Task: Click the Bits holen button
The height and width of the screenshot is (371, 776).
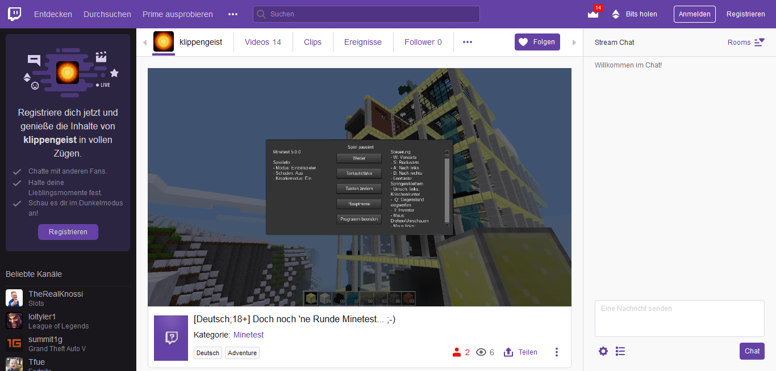Action: click(x=635, y=14)
